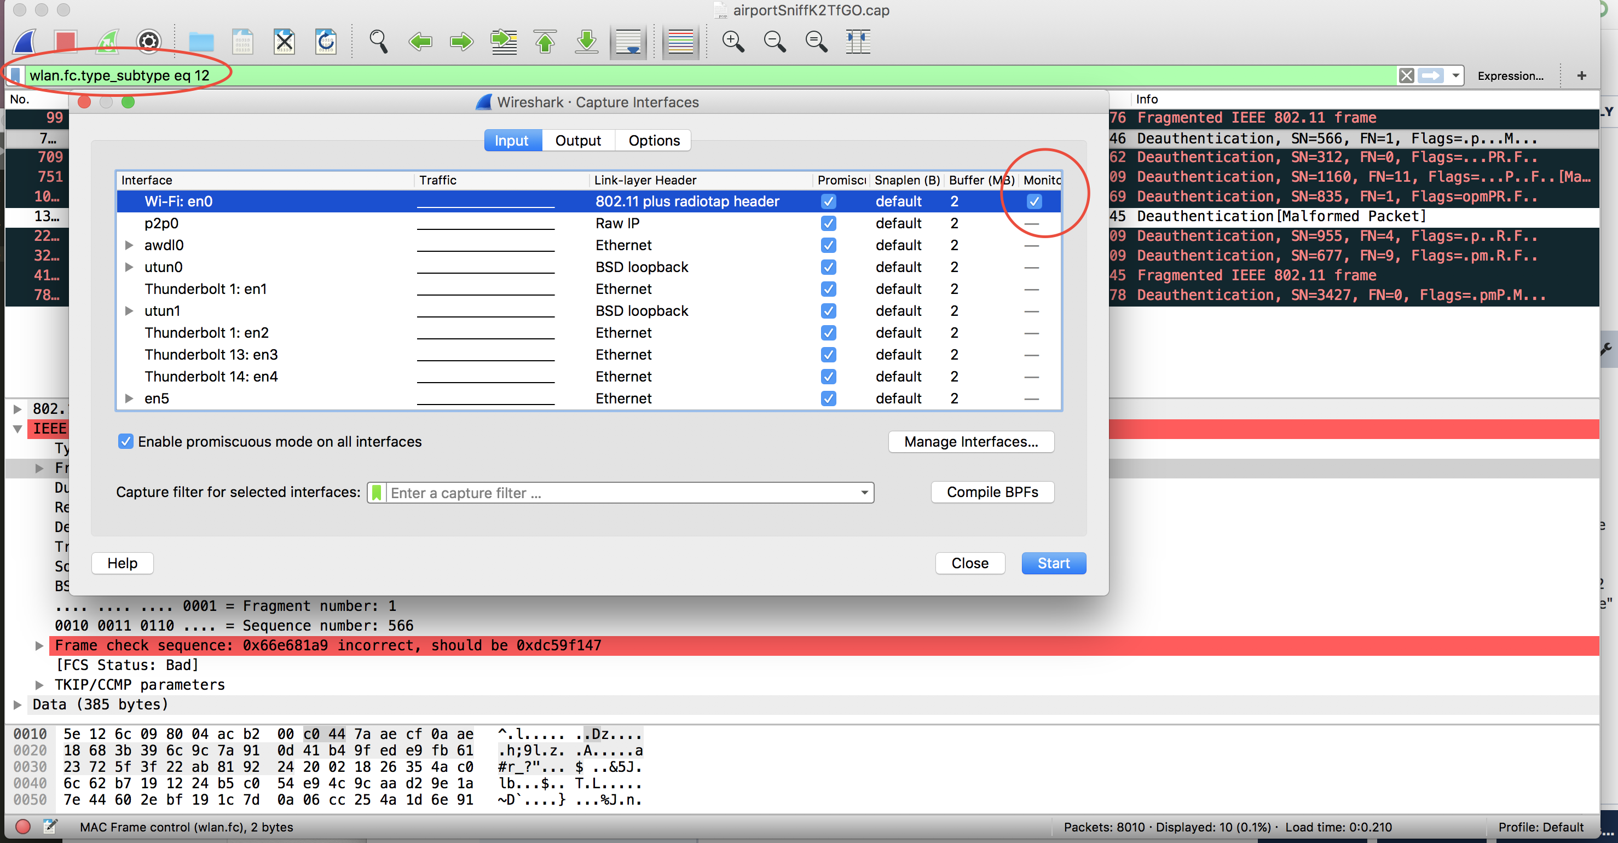Screen dimensions: 1618x843
Task: Toggle packet list colorization icon
Action: point(681,42)
